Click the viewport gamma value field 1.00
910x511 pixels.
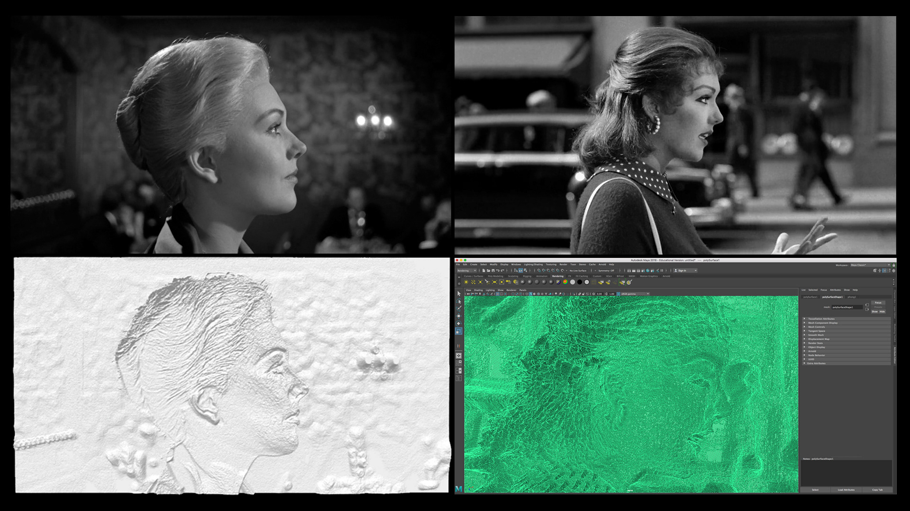point(611,294)
